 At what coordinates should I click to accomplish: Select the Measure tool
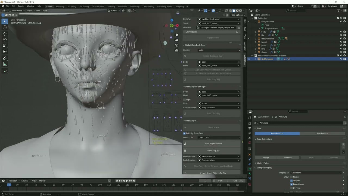coord(5,64)
